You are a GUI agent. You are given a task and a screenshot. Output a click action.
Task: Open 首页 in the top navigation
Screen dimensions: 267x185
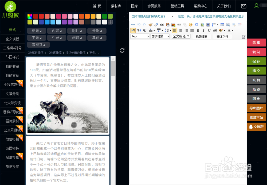97,6
